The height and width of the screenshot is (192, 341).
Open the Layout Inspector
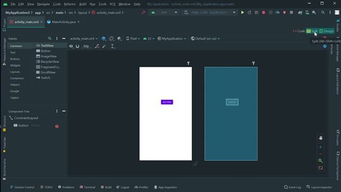(x=319, y=187)
